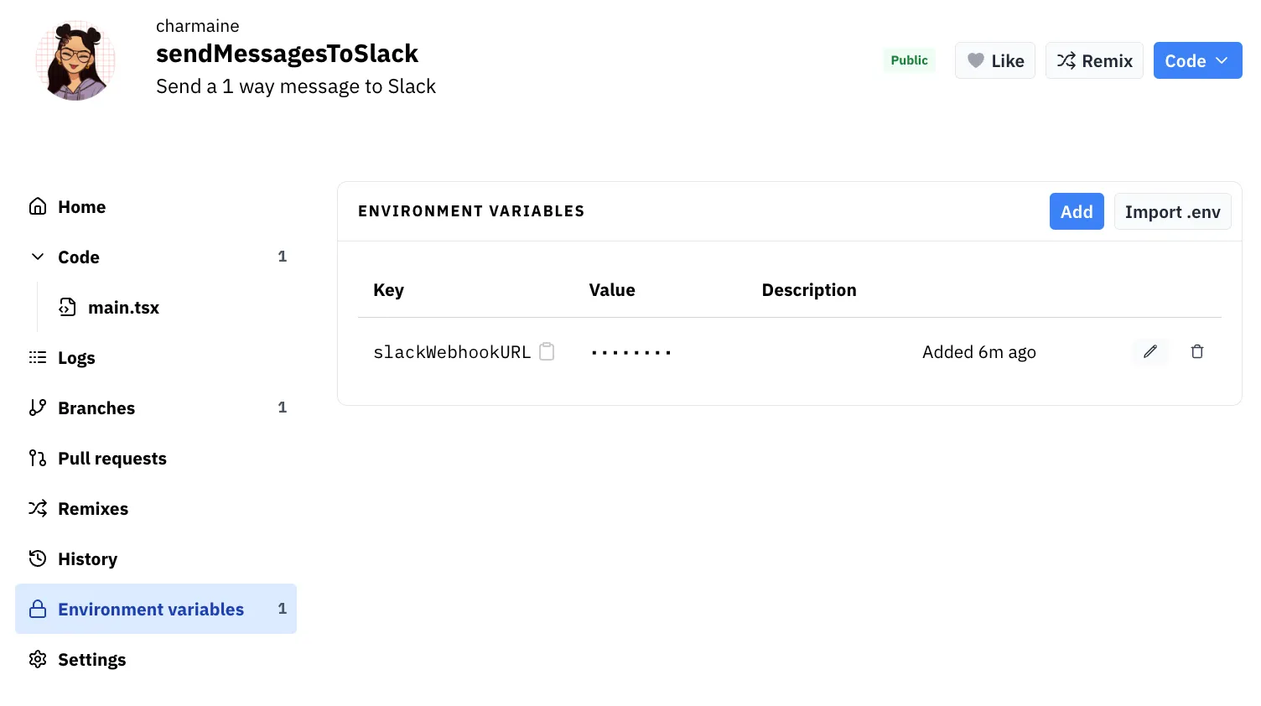
Task: Like the sendMessagesToSlack val
Action: tap(995, 60)
